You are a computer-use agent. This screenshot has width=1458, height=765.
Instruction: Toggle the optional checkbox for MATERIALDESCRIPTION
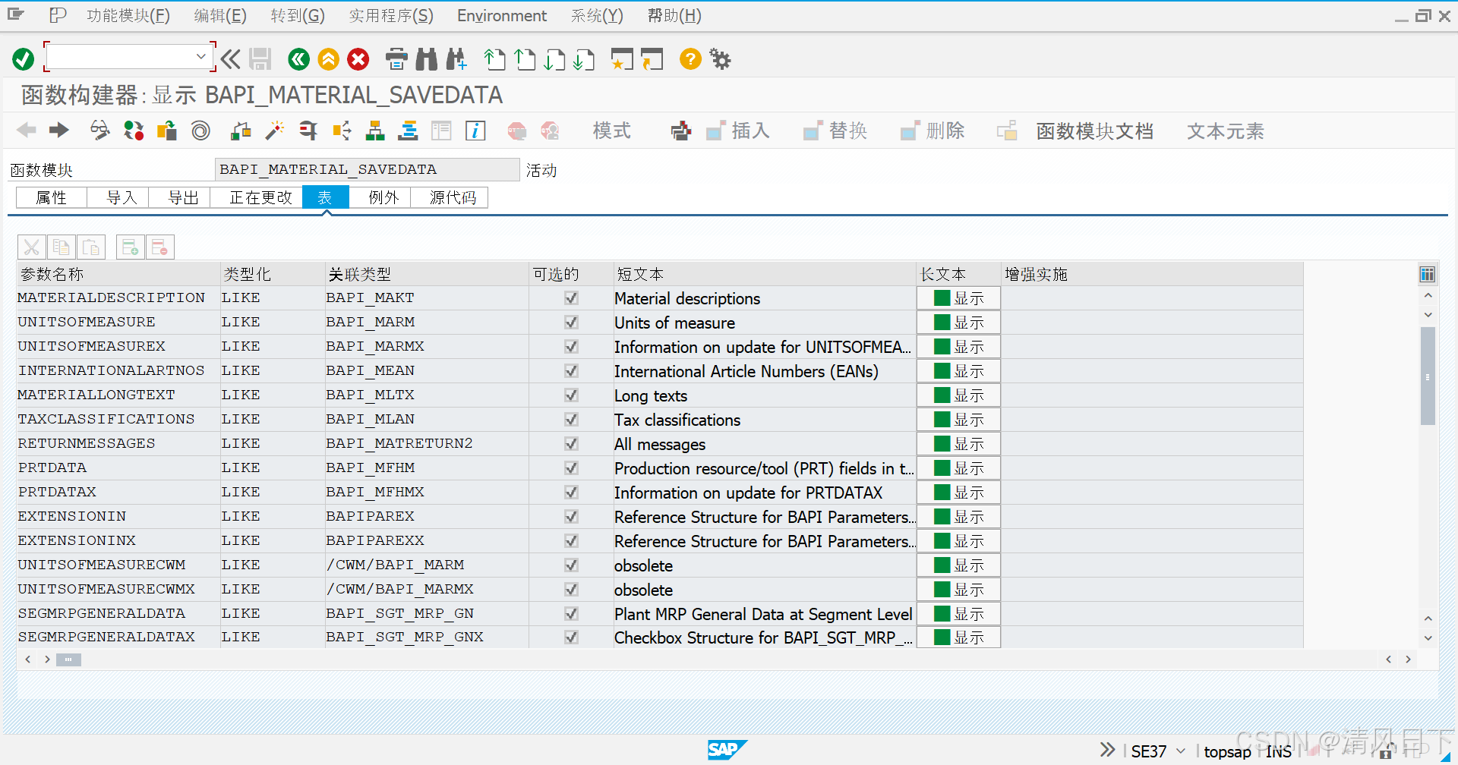click(x=570, y=297)
